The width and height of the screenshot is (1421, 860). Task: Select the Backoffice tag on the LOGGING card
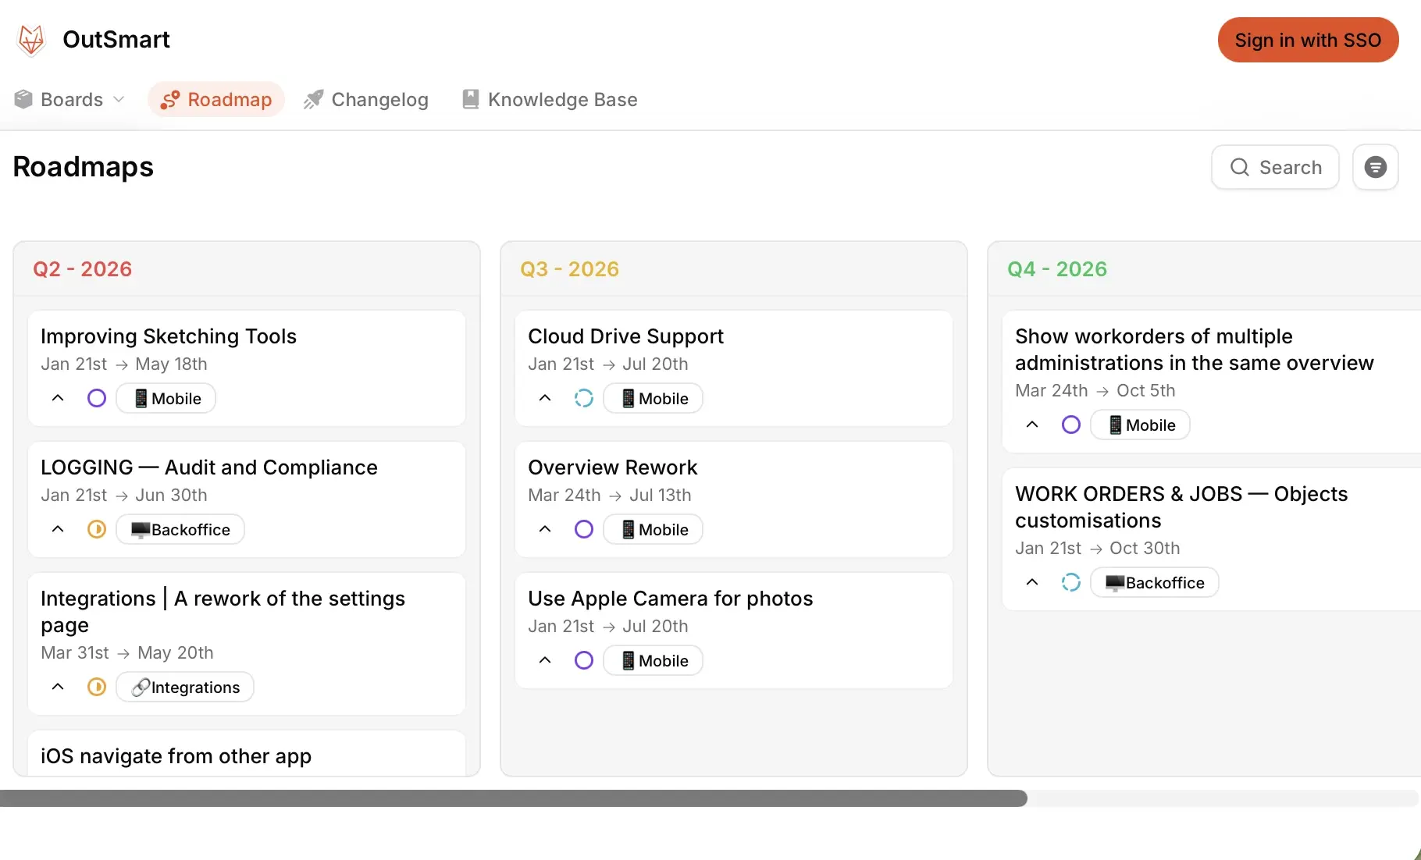[x=180, y=529]
